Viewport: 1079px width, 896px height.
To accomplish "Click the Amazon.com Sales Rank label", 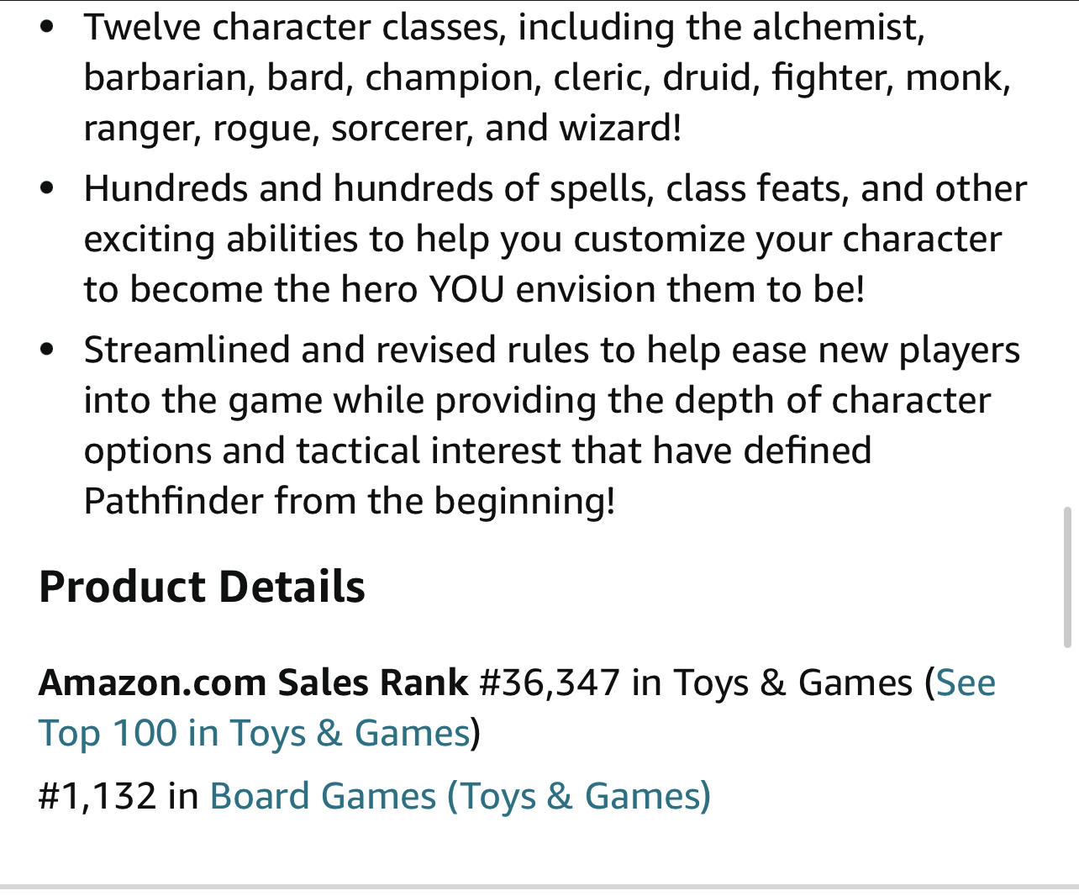I will tap(253, 683).
